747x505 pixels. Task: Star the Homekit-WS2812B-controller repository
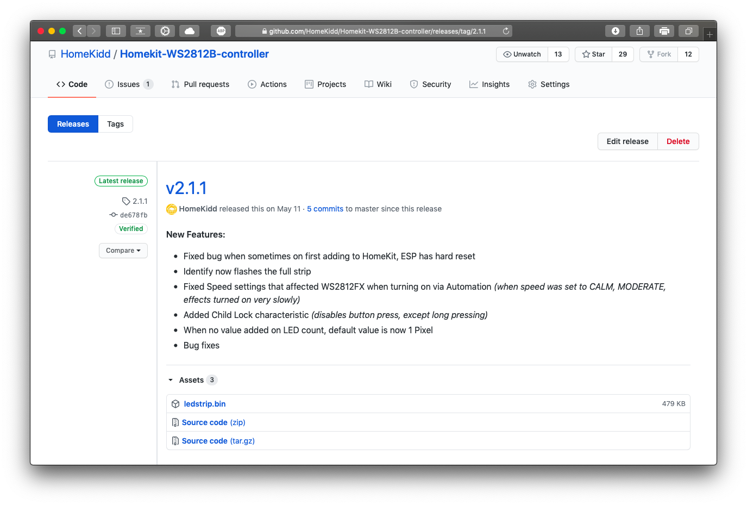click(594, 54)
